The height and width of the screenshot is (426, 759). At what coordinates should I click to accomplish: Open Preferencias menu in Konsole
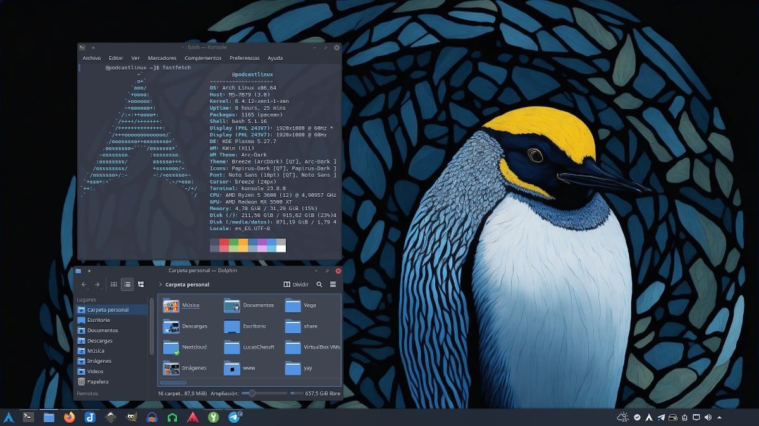pyautogui.click(x=244, y=58)
